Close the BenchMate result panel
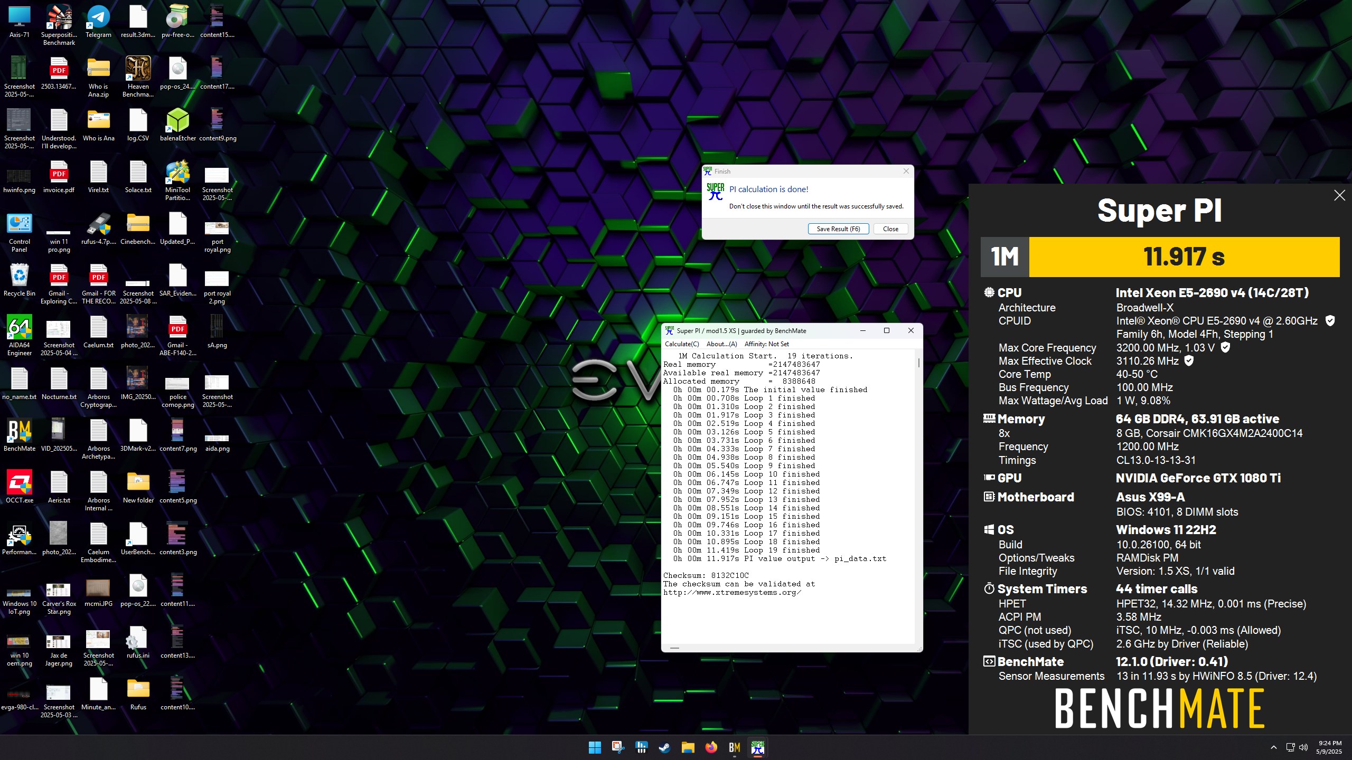The height and width of the screenshot is (760, 1352). click(1339, 195)
